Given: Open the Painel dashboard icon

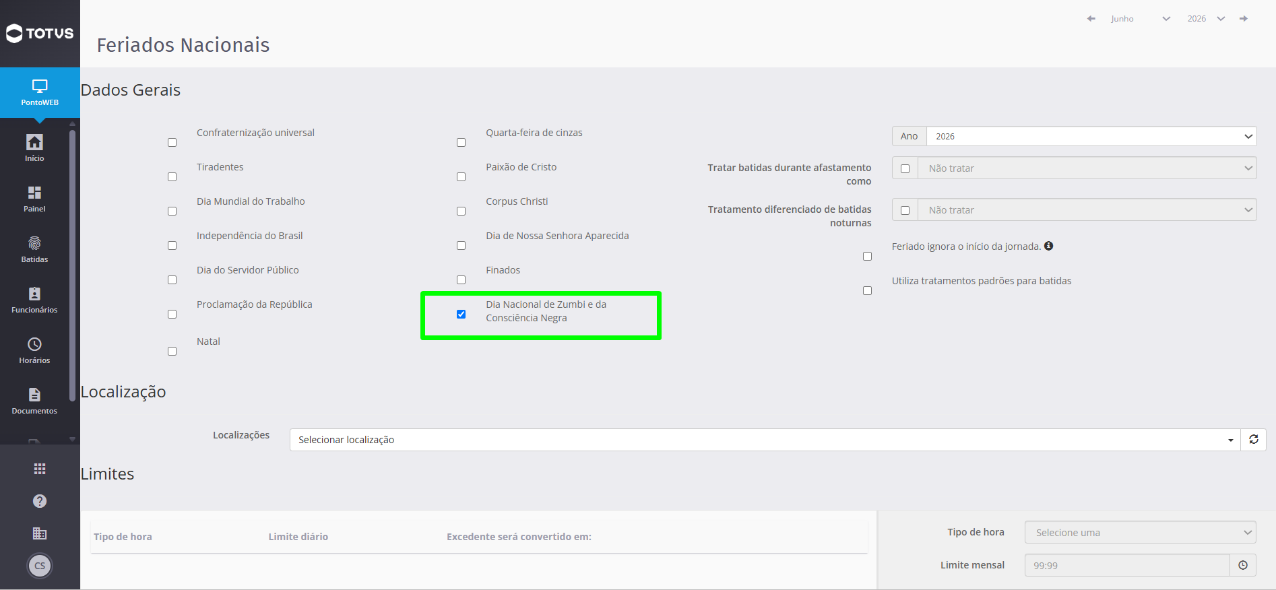Looking at the screenshot, I should click(34, 199).
